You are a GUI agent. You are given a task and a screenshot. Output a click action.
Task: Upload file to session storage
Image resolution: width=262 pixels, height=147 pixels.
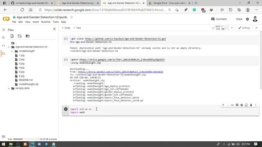click(12, 36)
